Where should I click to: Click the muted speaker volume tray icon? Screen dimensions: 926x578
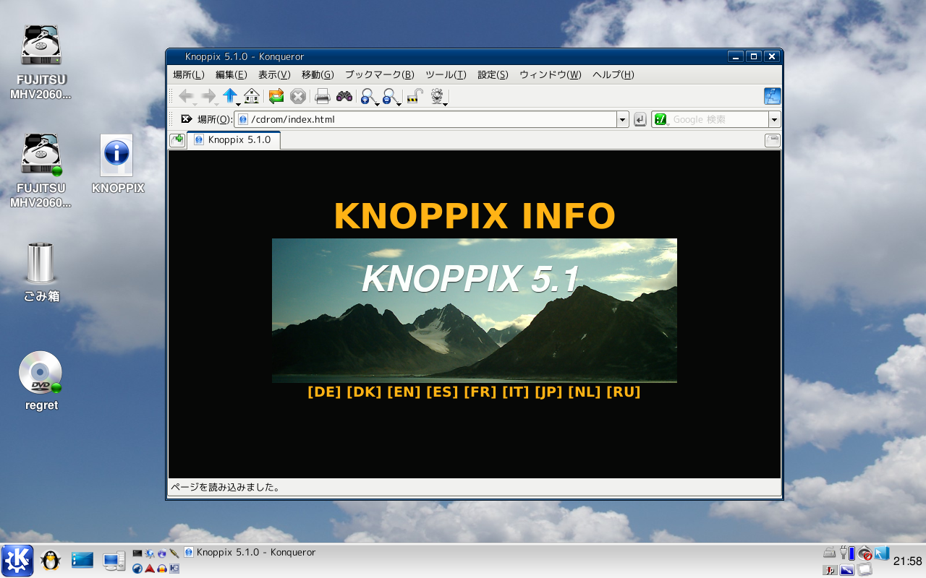pos(865,553)
